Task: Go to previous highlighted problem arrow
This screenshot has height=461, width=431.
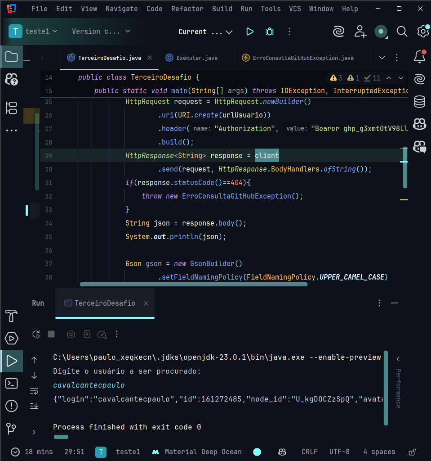Action: (x=389, y=78)
